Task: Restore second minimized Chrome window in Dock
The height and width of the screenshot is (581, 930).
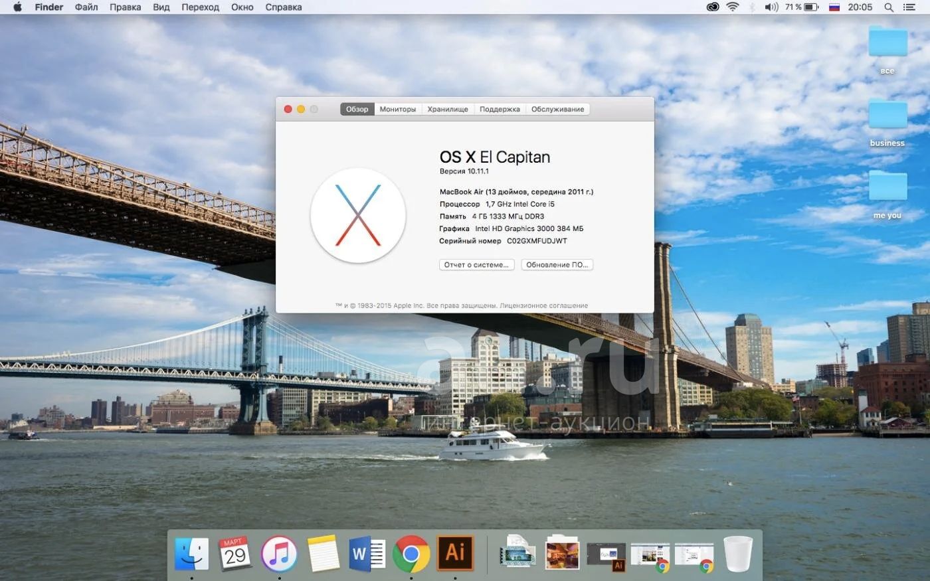Action: (694, 556)
